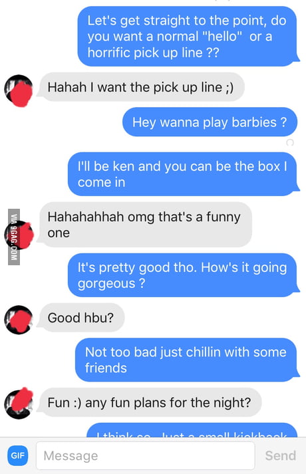The width and height of the screenshot is (306, 474).
Task: Tap the 'Let's get straight to the point' message
Action: (x=188, y=37)
